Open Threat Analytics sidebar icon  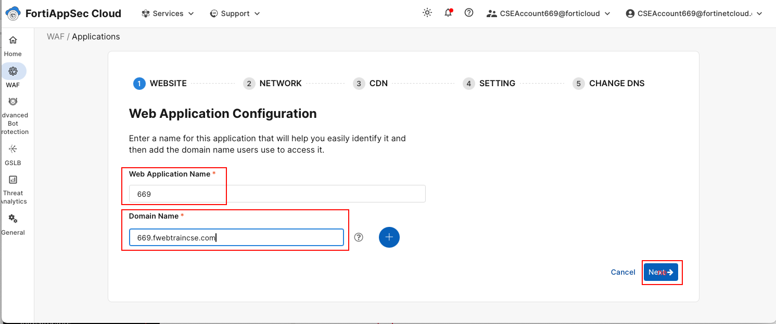13,180
